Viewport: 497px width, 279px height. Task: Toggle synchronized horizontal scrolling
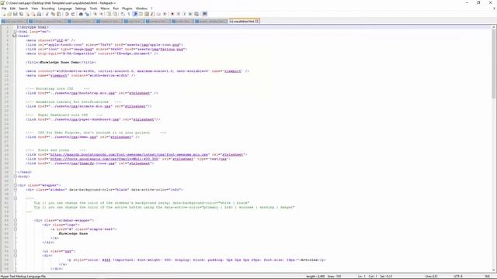pos(115,14)
